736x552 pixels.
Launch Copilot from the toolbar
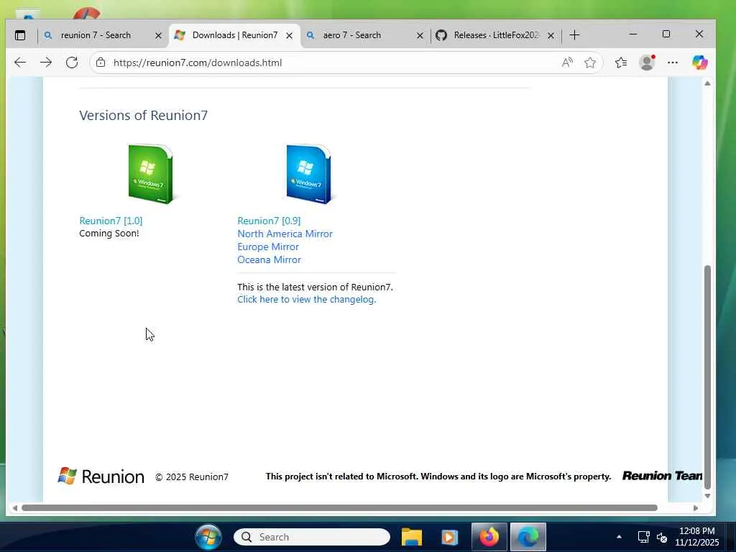pyautogui.click(x=699, y=63)
